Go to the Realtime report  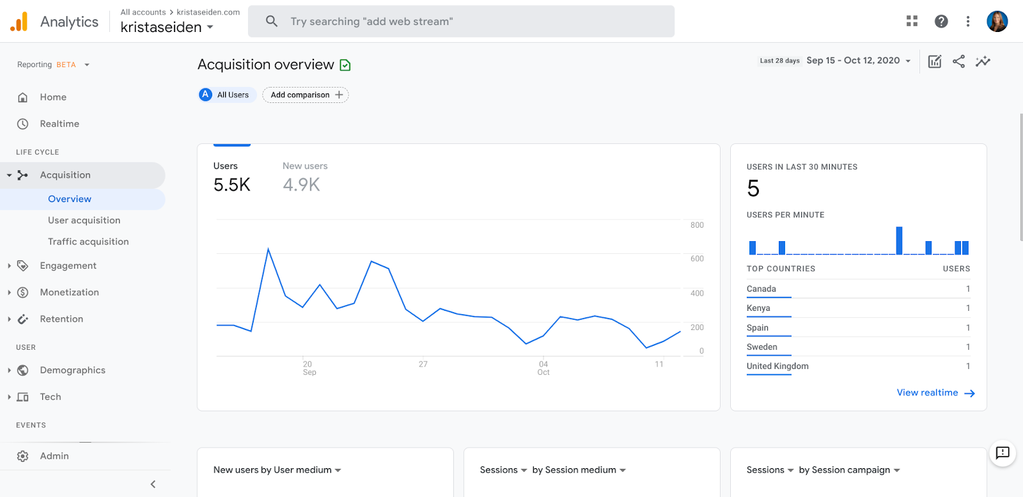(59, 124)
